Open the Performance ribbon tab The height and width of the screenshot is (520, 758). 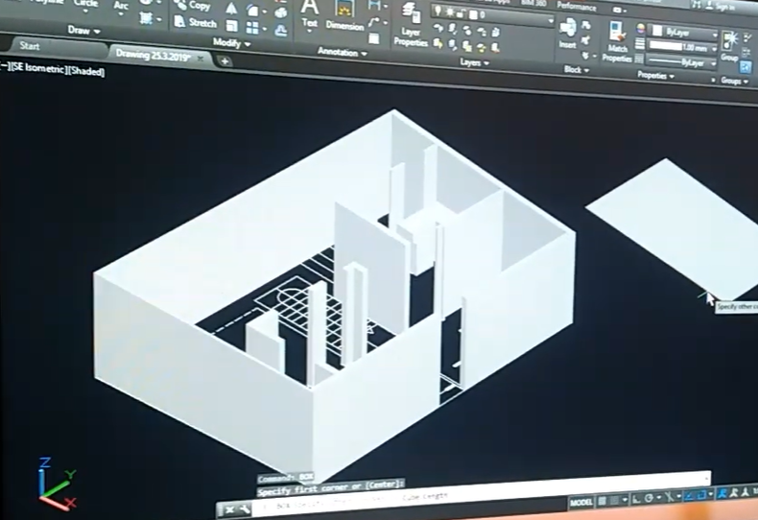[577, 6]
